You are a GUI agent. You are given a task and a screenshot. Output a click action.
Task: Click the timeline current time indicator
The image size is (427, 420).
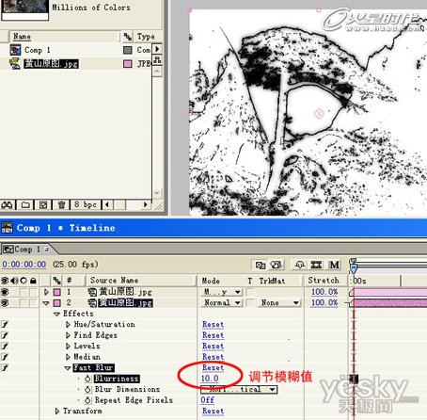point(354,266)
